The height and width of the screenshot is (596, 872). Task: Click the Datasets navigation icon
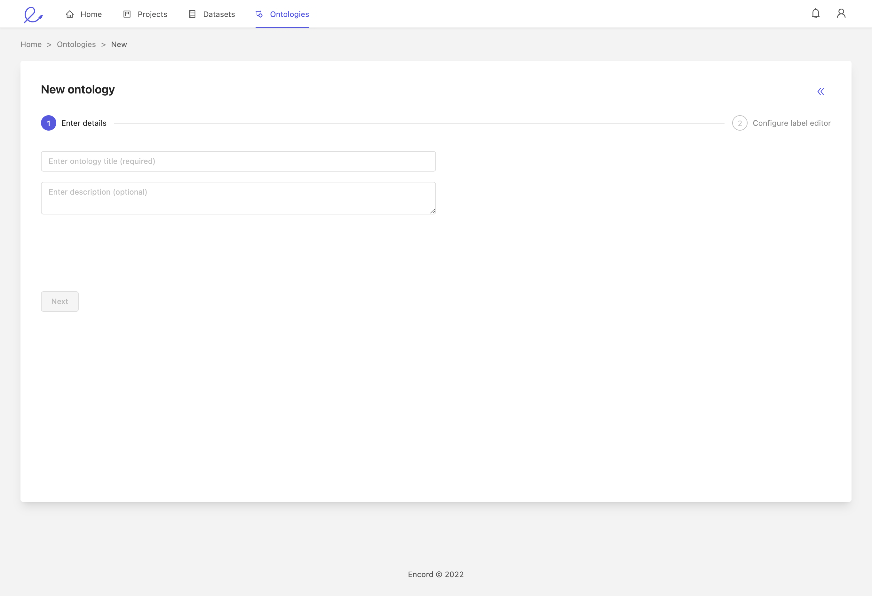click(192, 14)
